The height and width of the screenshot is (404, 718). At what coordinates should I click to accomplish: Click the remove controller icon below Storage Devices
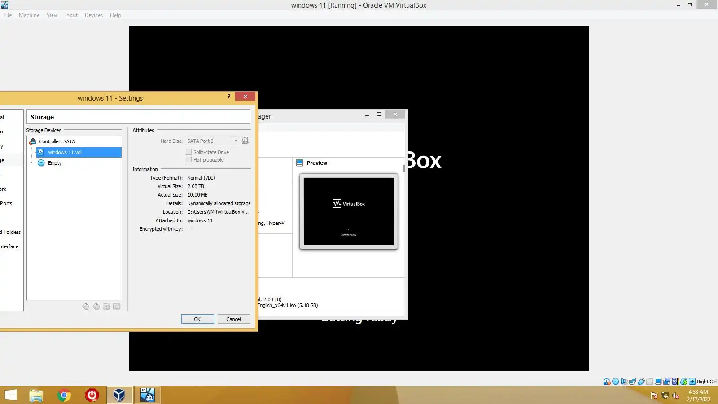pyautogui.click(x=96, y=306)
